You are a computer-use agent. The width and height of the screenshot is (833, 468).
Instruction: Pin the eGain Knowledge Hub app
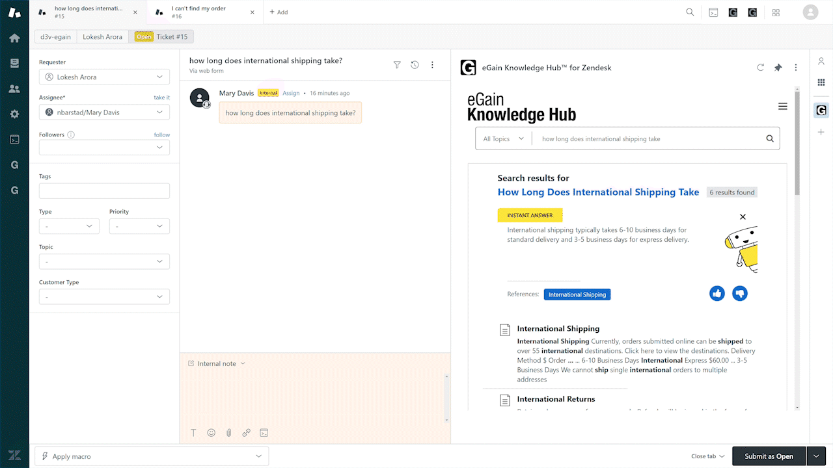point(778,68)
